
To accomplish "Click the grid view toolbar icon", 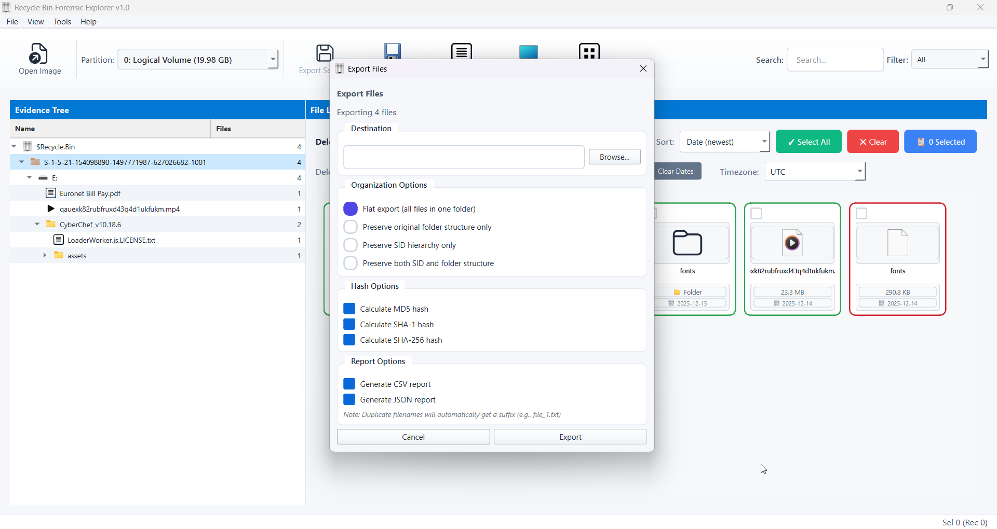I will pos(589,51).
